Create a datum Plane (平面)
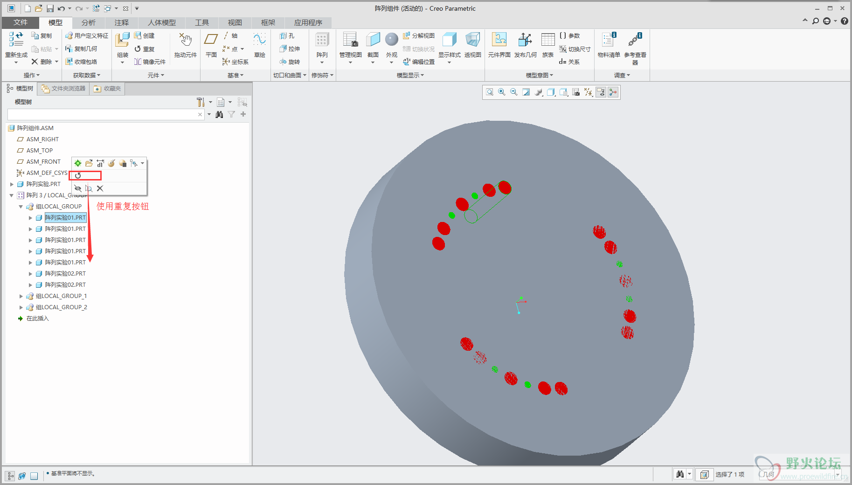Viewport: 852px width, 485px height. click(x=211, y=39)
